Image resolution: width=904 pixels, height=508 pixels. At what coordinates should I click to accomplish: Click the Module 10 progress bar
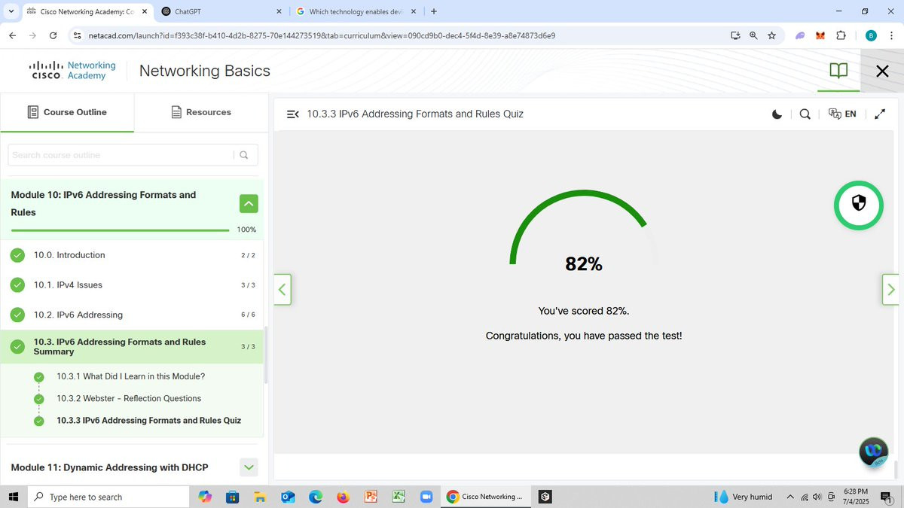click(120, 230)
